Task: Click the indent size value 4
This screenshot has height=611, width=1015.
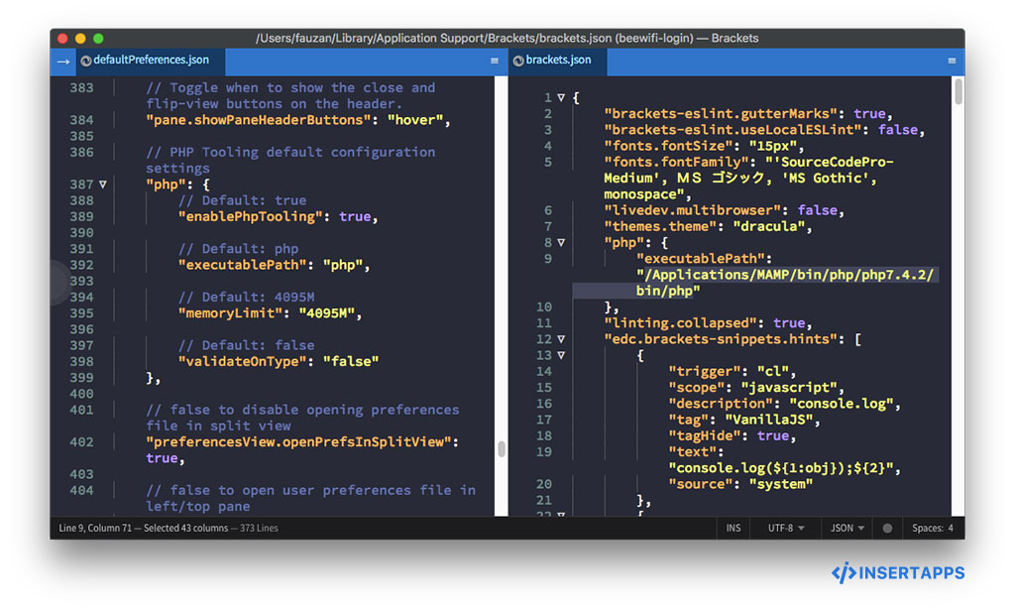Action: [x=951, y=528]
